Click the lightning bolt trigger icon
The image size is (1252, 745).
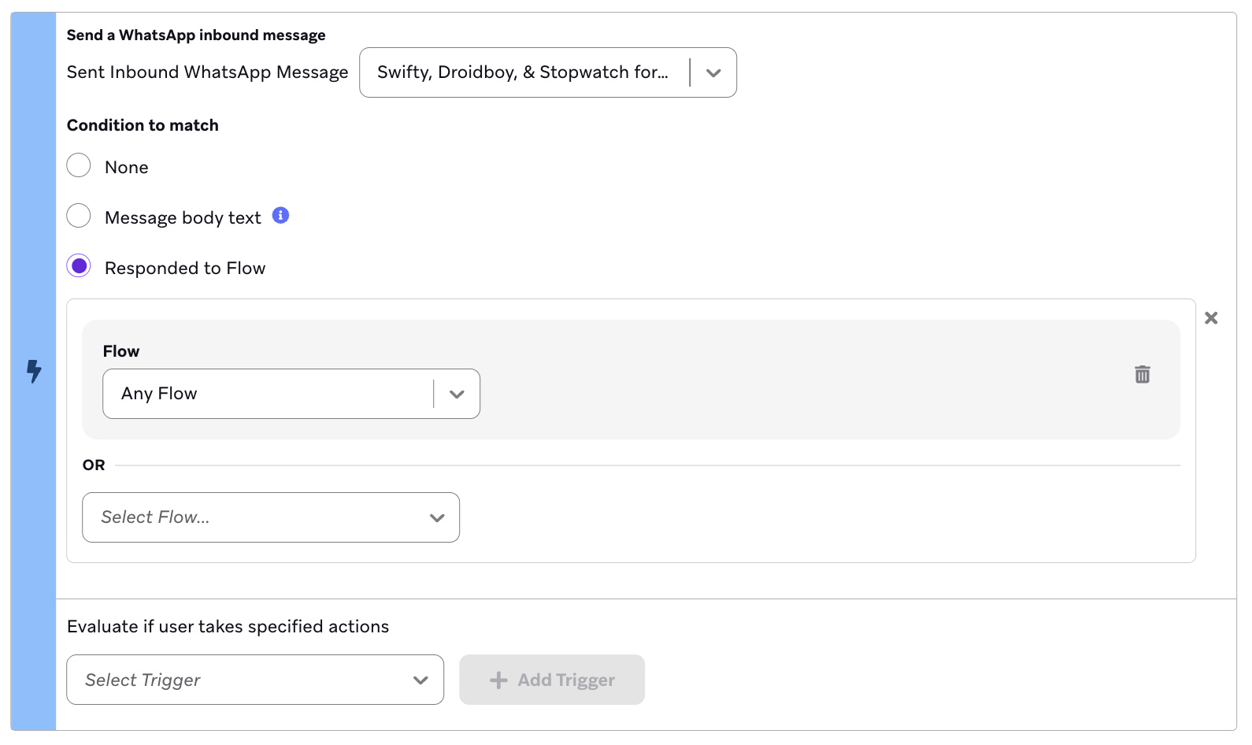[x=33, y=371]
